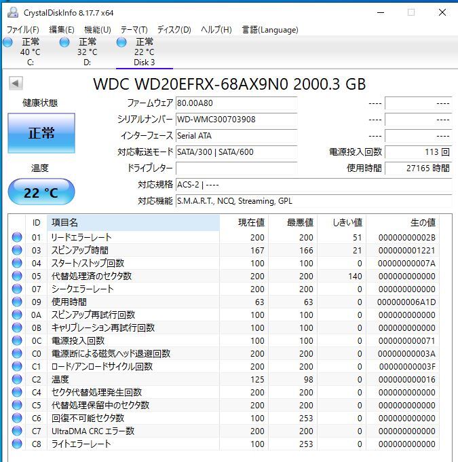Open the 機能(U) menu

tap(98, 30)
